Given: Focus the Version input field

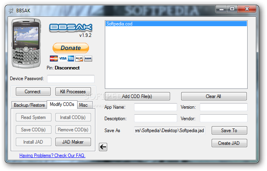Looking at the screenshot, I should 223,107.
